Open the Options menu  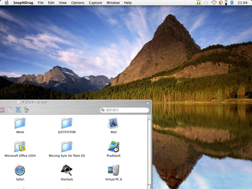pyautogui.click(x=78, y=3)
